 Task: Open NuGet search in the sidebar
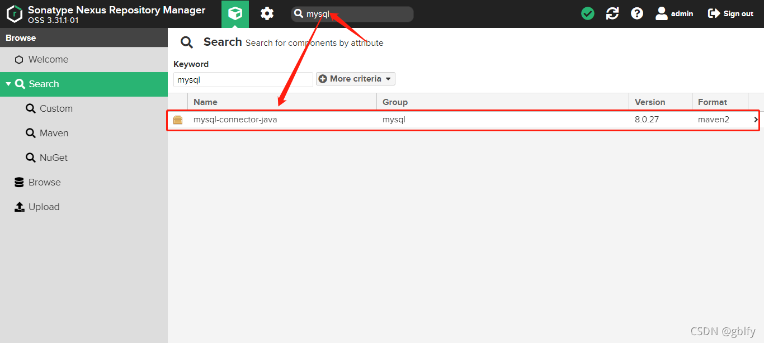point(84,158)
